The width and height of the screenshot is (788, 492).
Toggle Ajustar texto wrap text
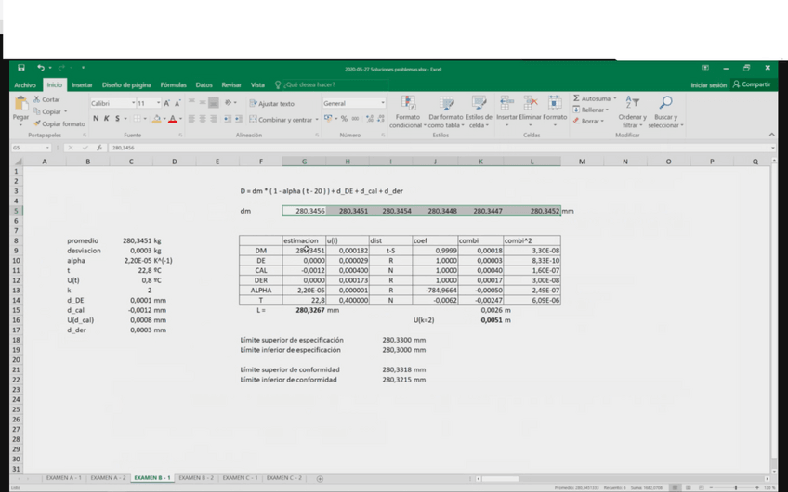pyautogui.click(x=271, y=104)
